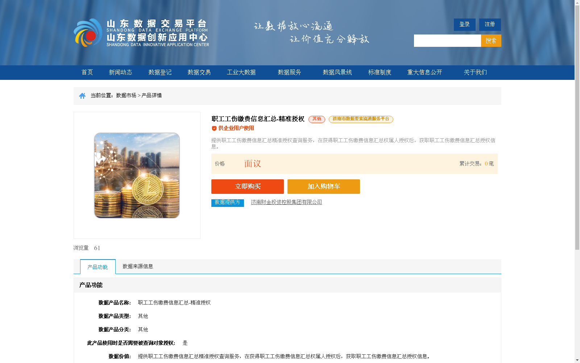The height and width of the screenshot is (363, 580).
Task: Click the 数据价值 label
Action: [120, 356]
